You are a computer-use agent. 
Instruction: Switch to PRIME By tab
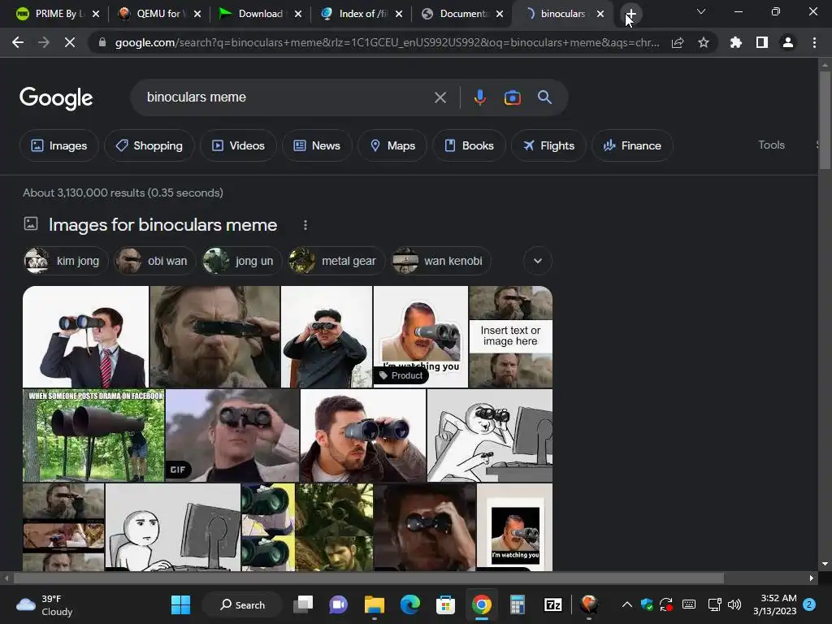(57, 14)
